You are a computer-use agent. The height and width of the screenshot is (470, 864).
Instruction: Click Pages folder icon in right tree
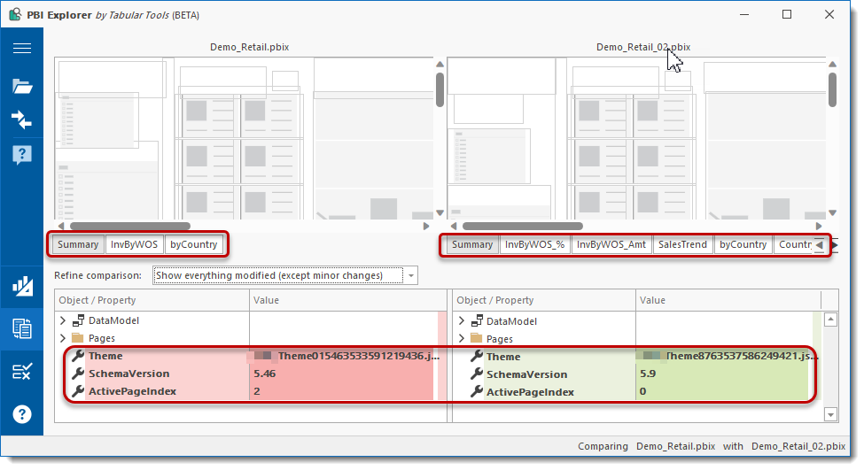476,338
